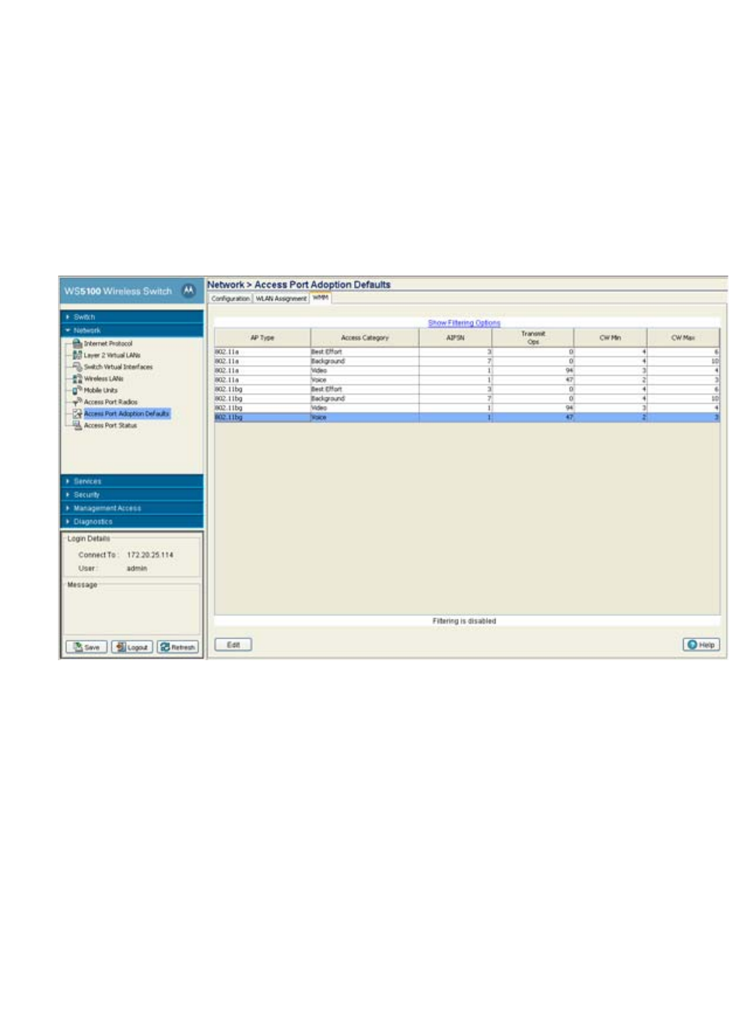Screen dimensions: 729x1009
Task: Expand the Security menu section
Action: [x=131, y=494]
